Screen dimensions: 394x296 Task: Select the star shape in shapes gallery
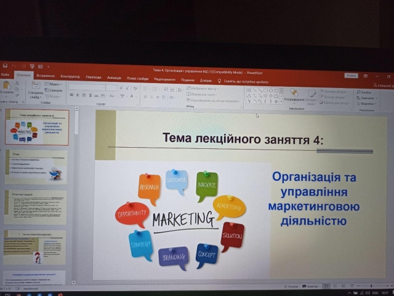pos(276,102)
